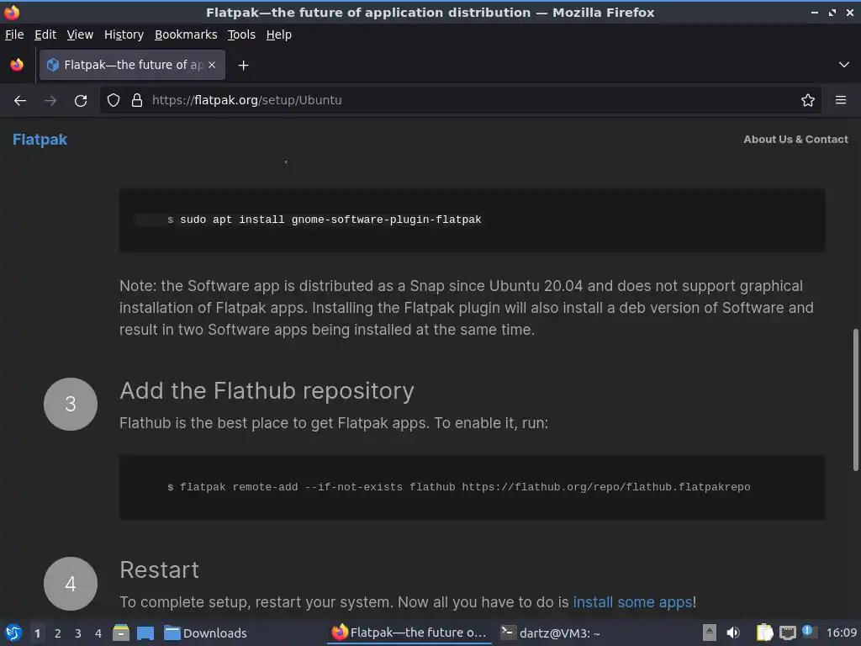Select the Flatpak browser tab

tap(132, 65)
